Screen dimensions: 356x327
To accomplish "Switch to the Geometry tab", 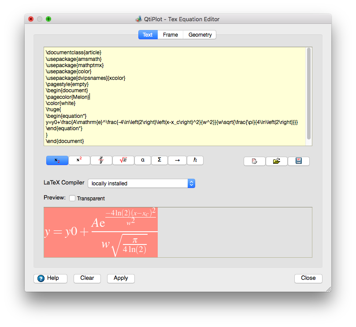I will tap(200, 35).
